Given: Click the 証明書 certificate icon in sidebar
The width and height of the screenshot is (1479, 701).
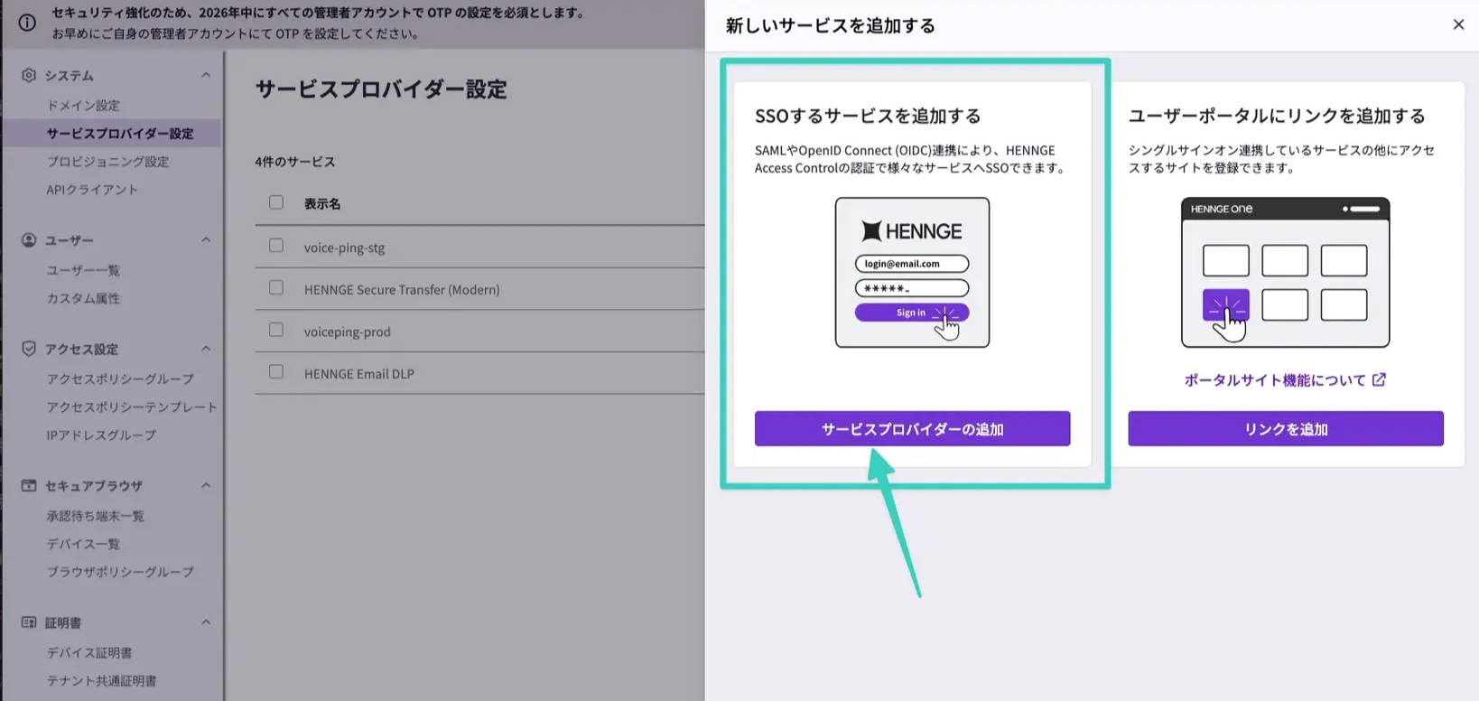Looking at the screenshot, I should [29, 623].
